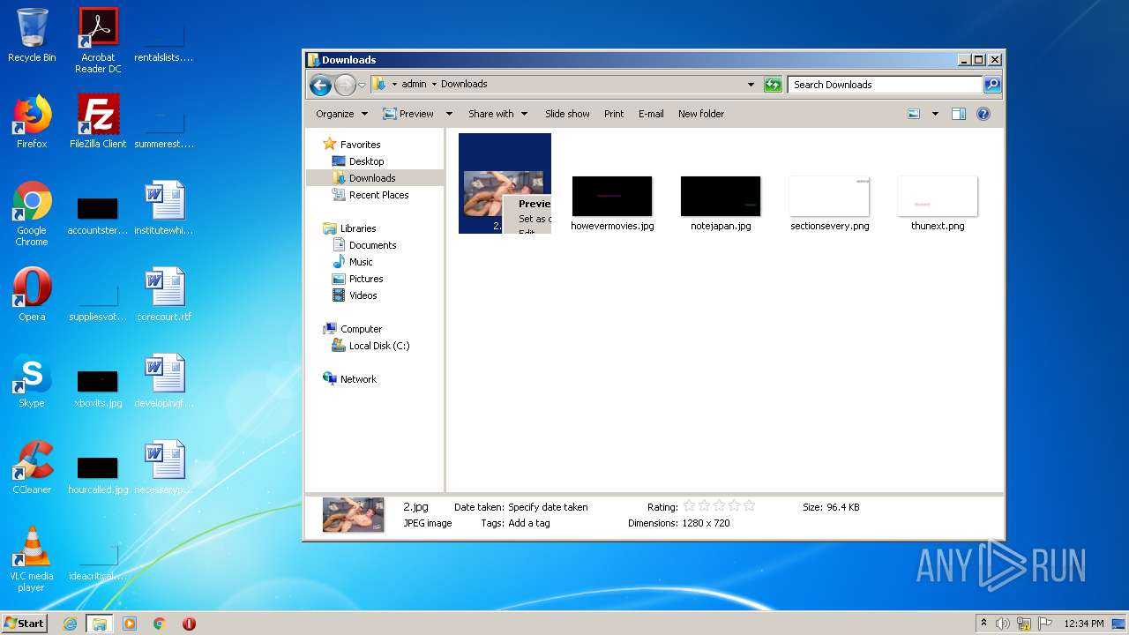
Task: Select the VLC media player icon
Action: pyautogui.click(x=32, y=559)
